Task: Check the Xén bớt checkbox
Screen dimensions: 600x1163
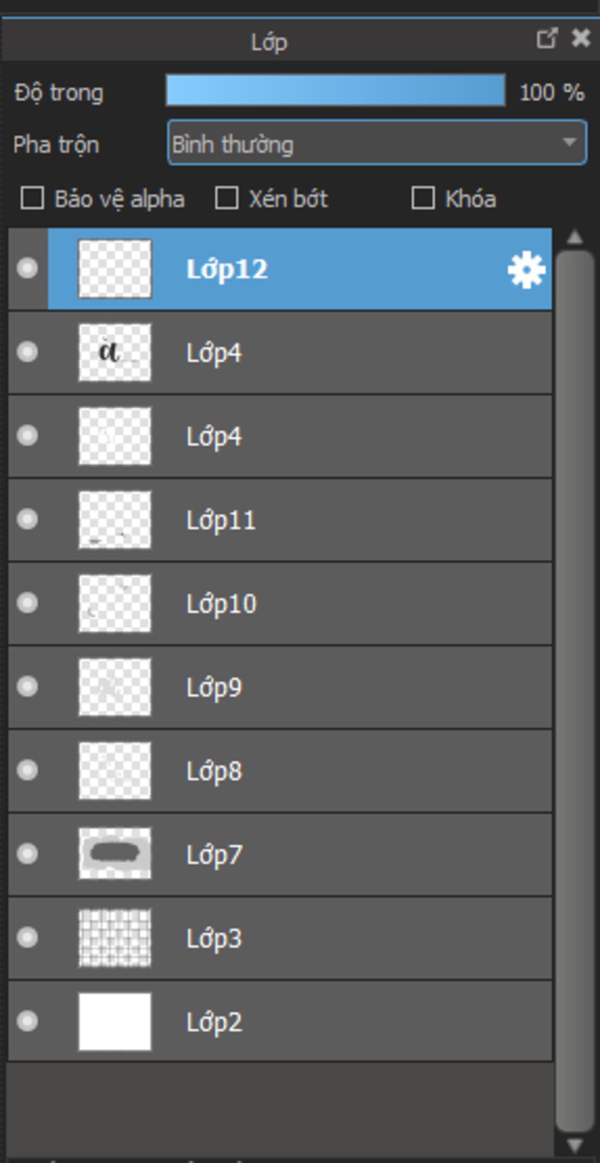Action: tap(227, 198)
